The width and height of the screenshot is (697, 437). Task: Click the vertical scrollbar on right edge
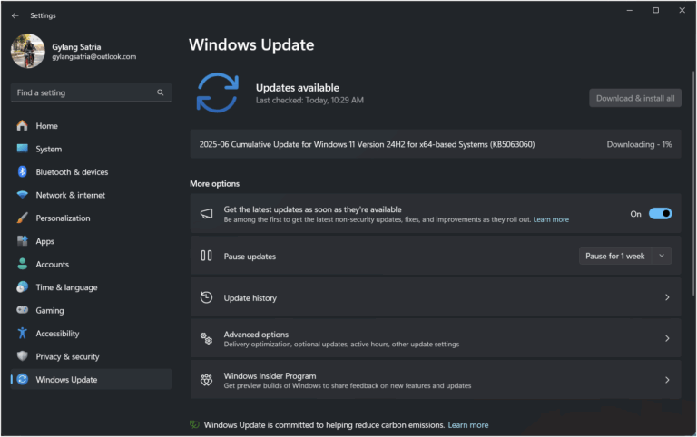click(693, 183)
